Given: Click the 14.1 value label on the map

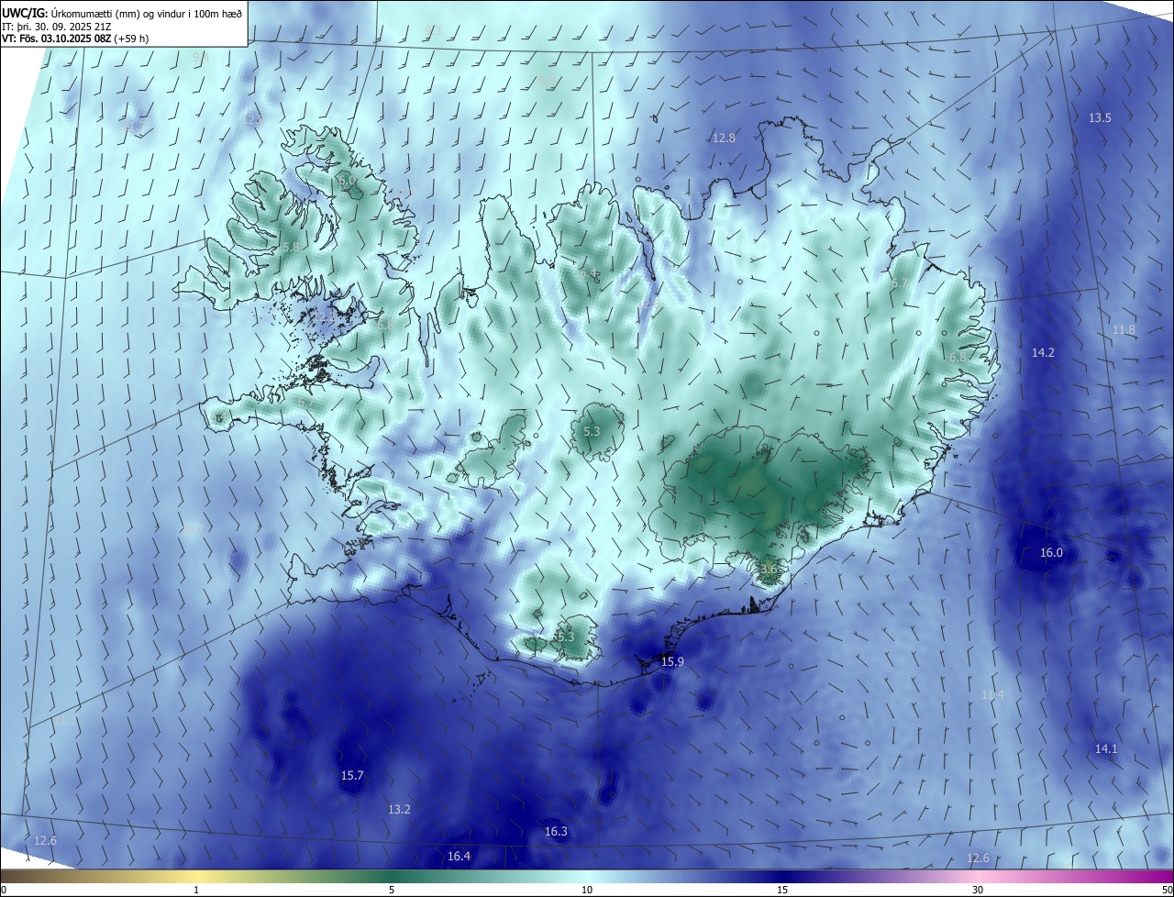Looking at the screenshot, I should tap(1106, 749).
